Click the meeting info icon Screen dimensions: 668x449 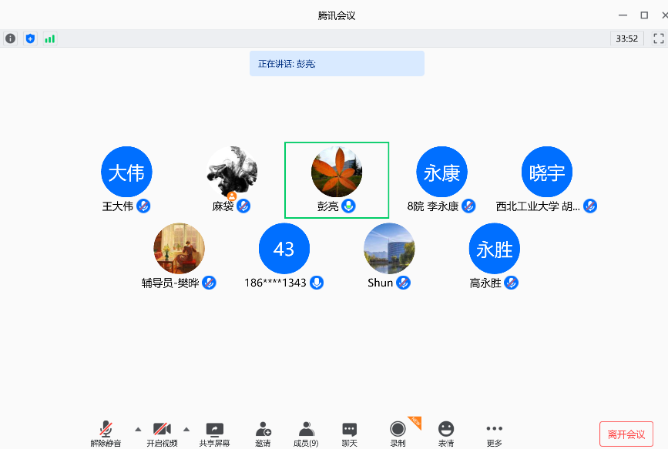tap(10, 38)
